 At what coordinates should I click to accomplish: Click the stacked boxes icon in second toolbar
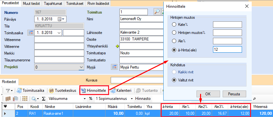tap(8, 99)
